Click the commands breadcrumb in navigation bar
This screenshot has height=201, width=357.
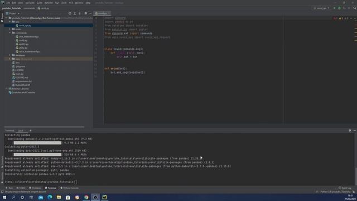pos(29,8)
